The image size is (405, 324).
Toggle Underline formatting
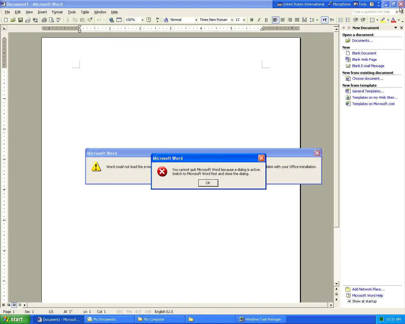[266, 20]
